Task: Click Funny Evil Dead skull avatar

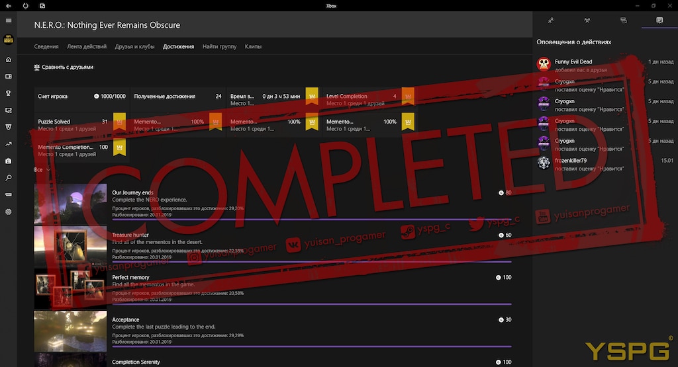Action: [544, 64]
